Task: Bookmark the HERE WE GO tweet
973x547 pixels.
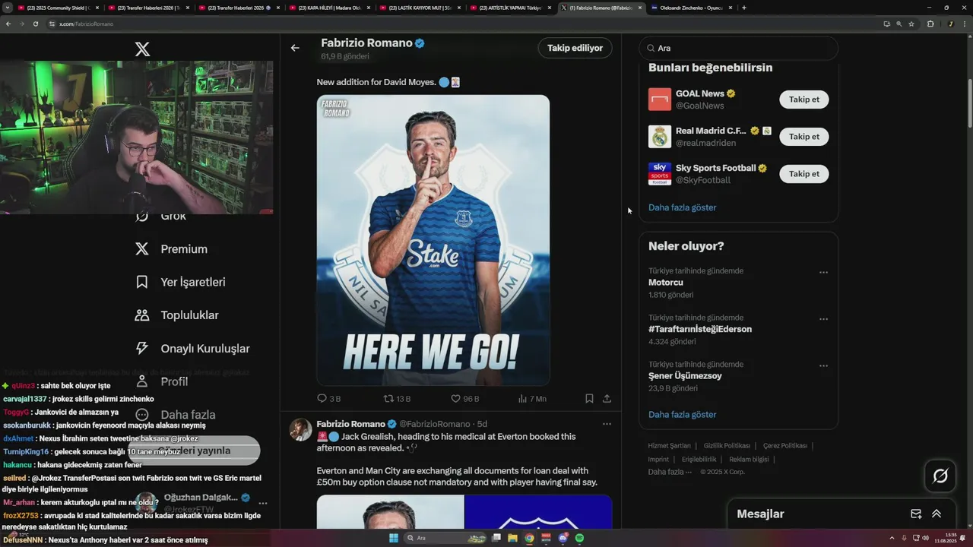Action: pyautogui.click(x=589, y=398)
